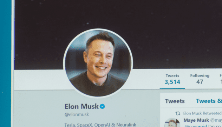The width and height of the screenshot is (222, 127).
Task: Click Maye Musk's @may handle text
Action: coord(216,120)
